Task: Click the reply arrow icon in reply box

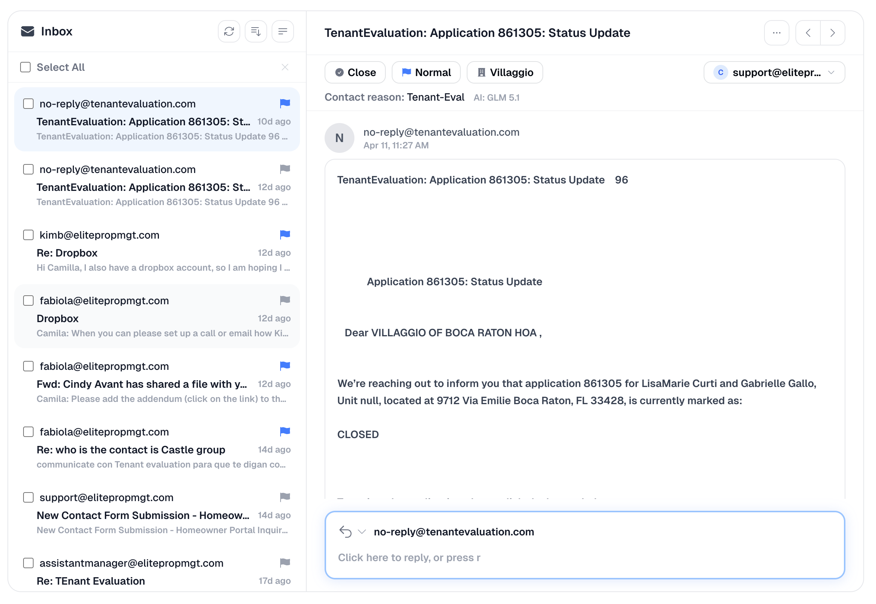Action: click(x=346, y=532)
